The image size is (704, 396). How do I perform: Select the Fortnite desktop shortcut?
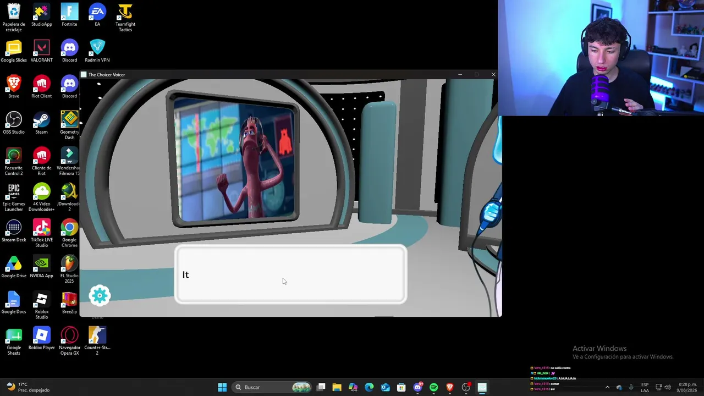coord(69,15)
